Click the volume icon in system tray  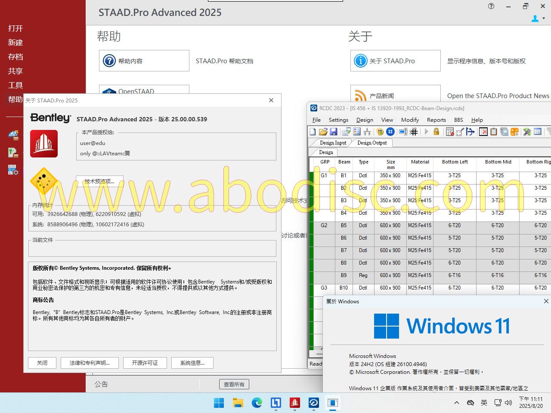(508, 403)
